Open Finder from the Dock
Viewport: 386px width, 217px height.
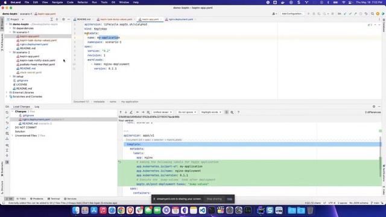(x=76, y=210)
